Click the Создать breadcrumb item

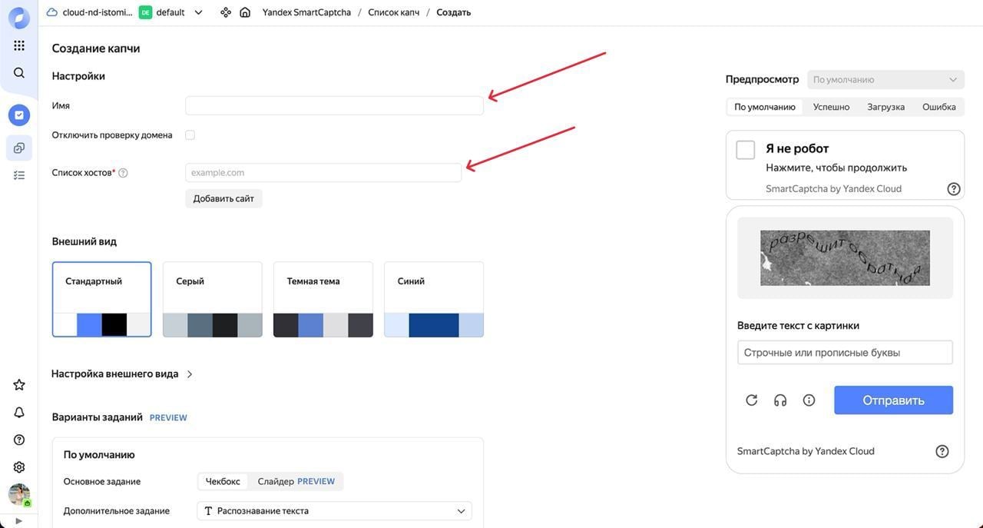tap(454, 12)
